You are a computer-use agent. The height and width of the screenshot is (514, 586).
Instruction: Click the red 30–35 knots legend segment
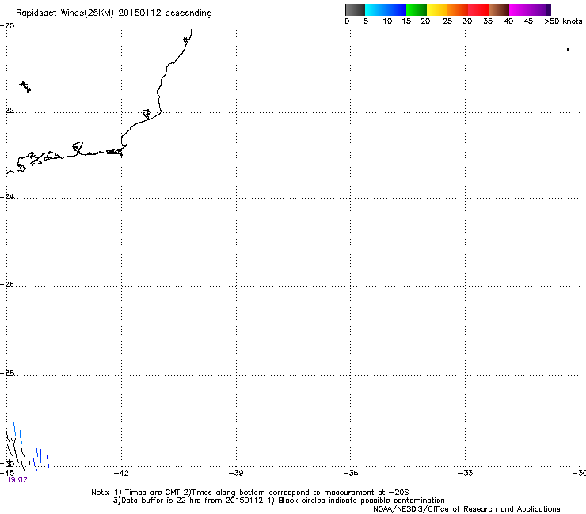[x=478, y=9]
